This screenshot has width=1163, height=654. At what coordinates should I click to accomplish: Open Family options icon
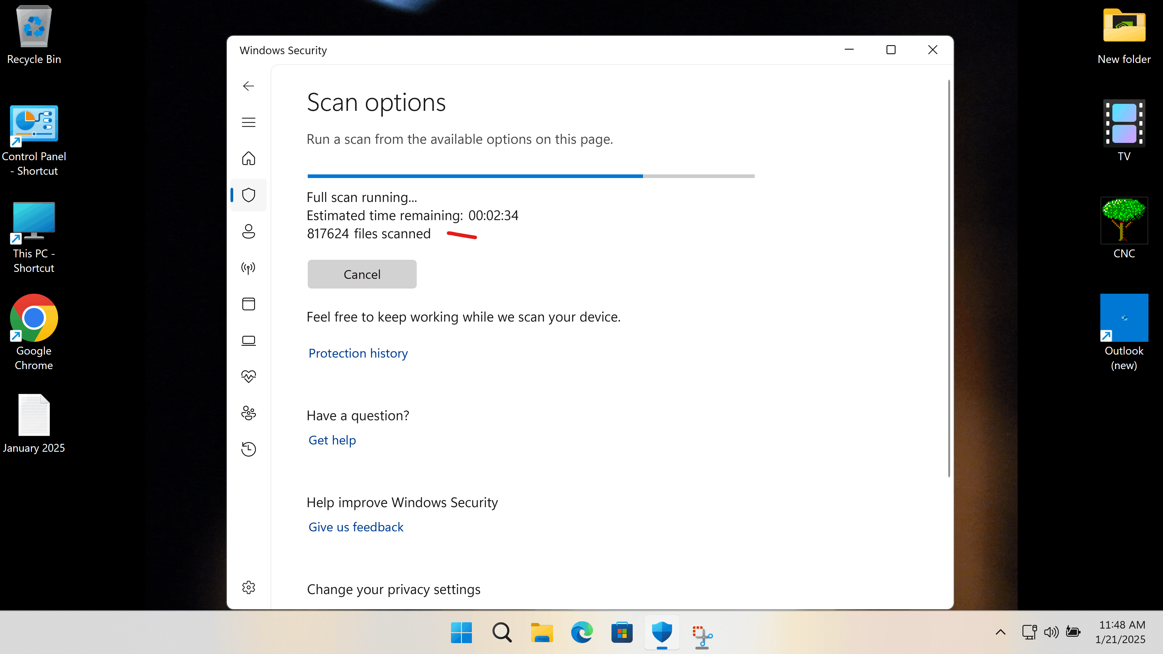[248, 413]
